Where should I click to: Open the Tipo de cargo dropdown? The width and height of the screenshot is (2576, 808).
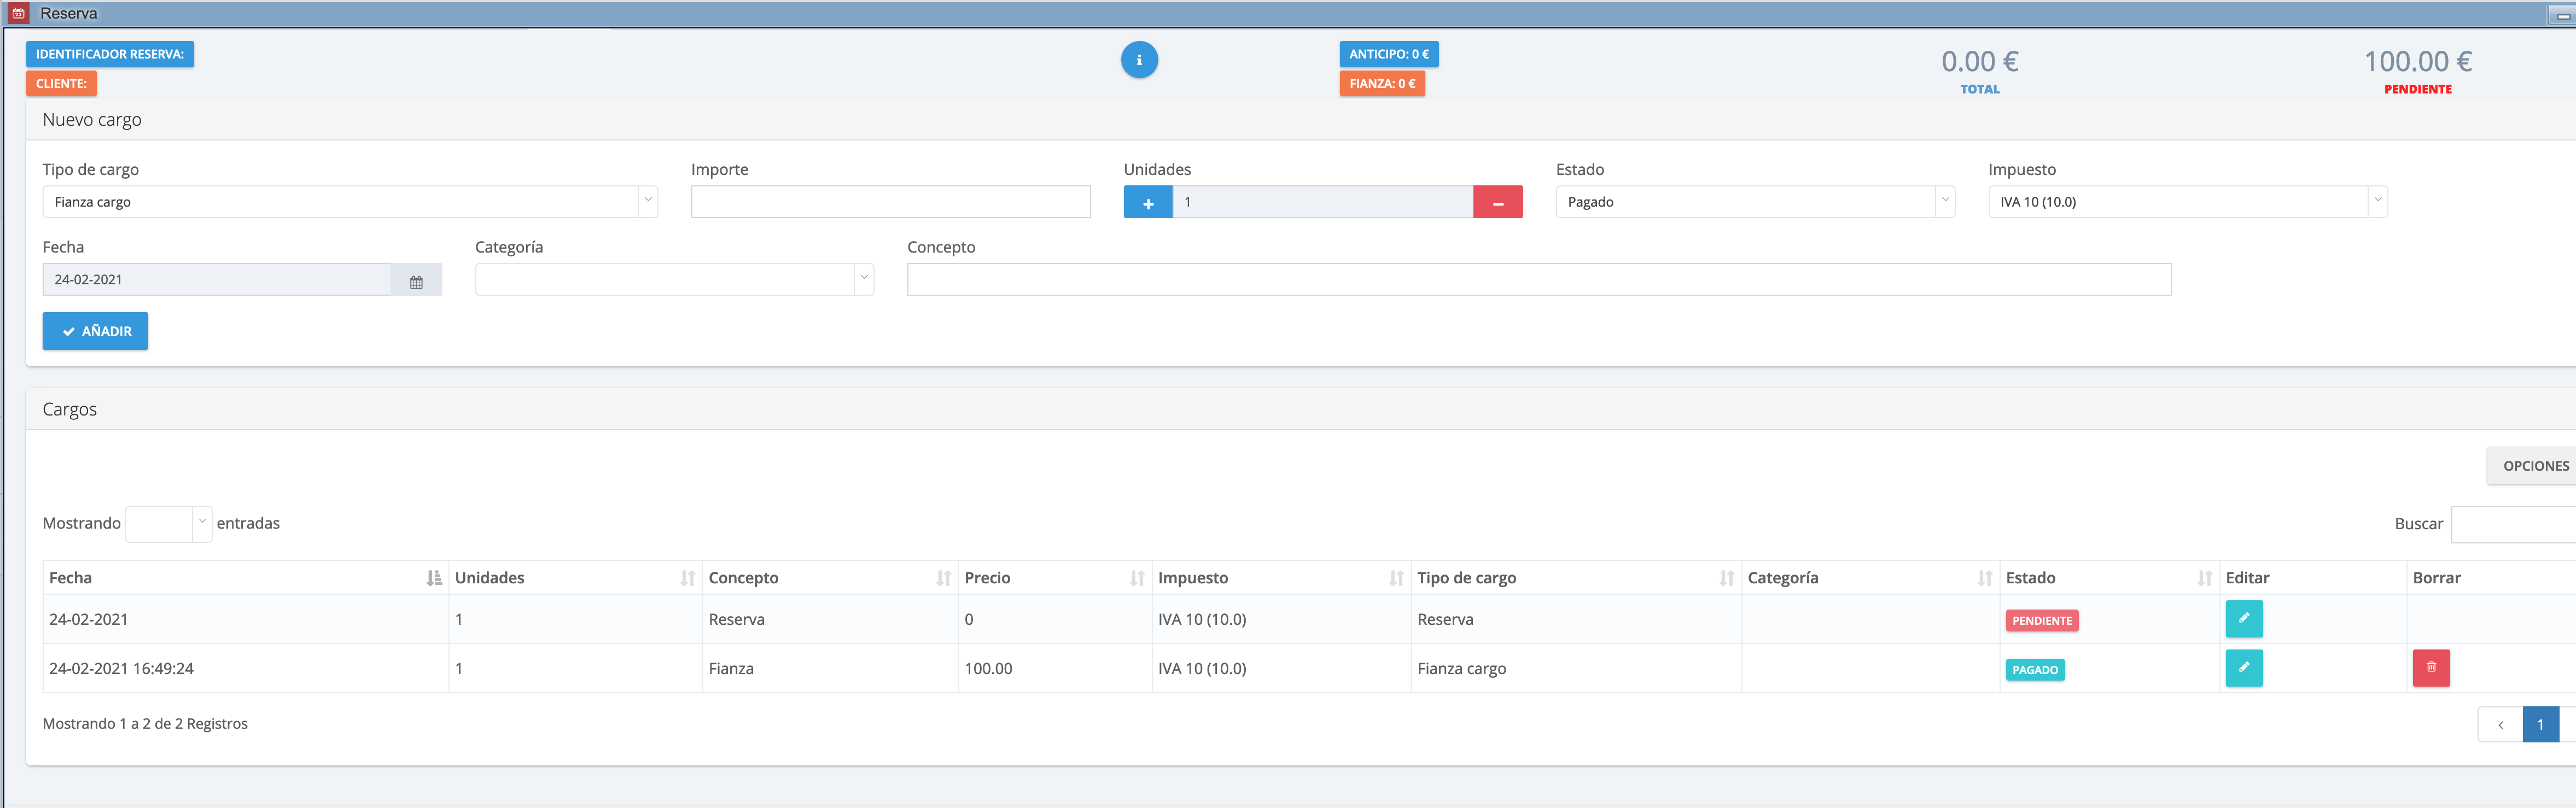coord(349,202)
